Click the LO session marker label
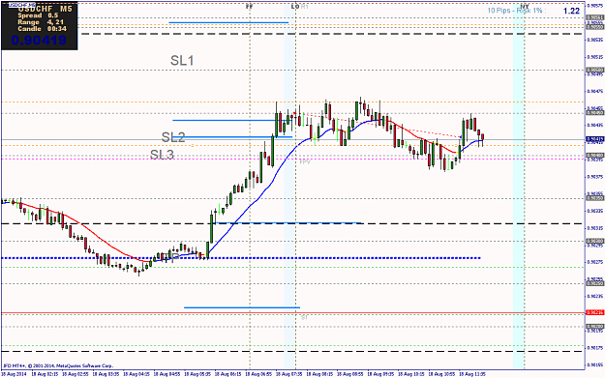605x378 pixels. (x=295, y=7)
